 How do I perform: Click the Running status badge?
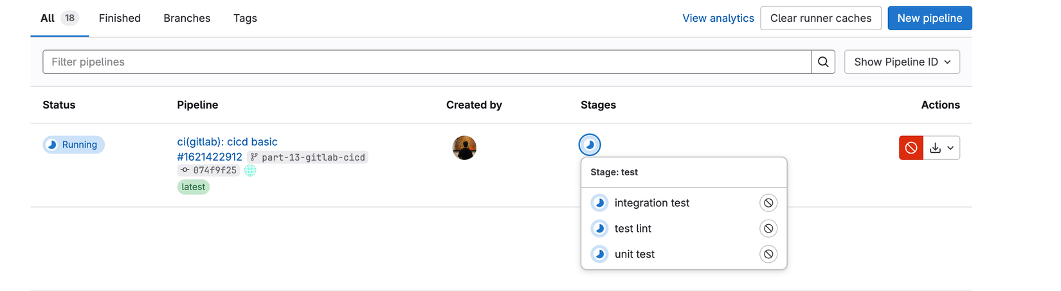[73, 145]
